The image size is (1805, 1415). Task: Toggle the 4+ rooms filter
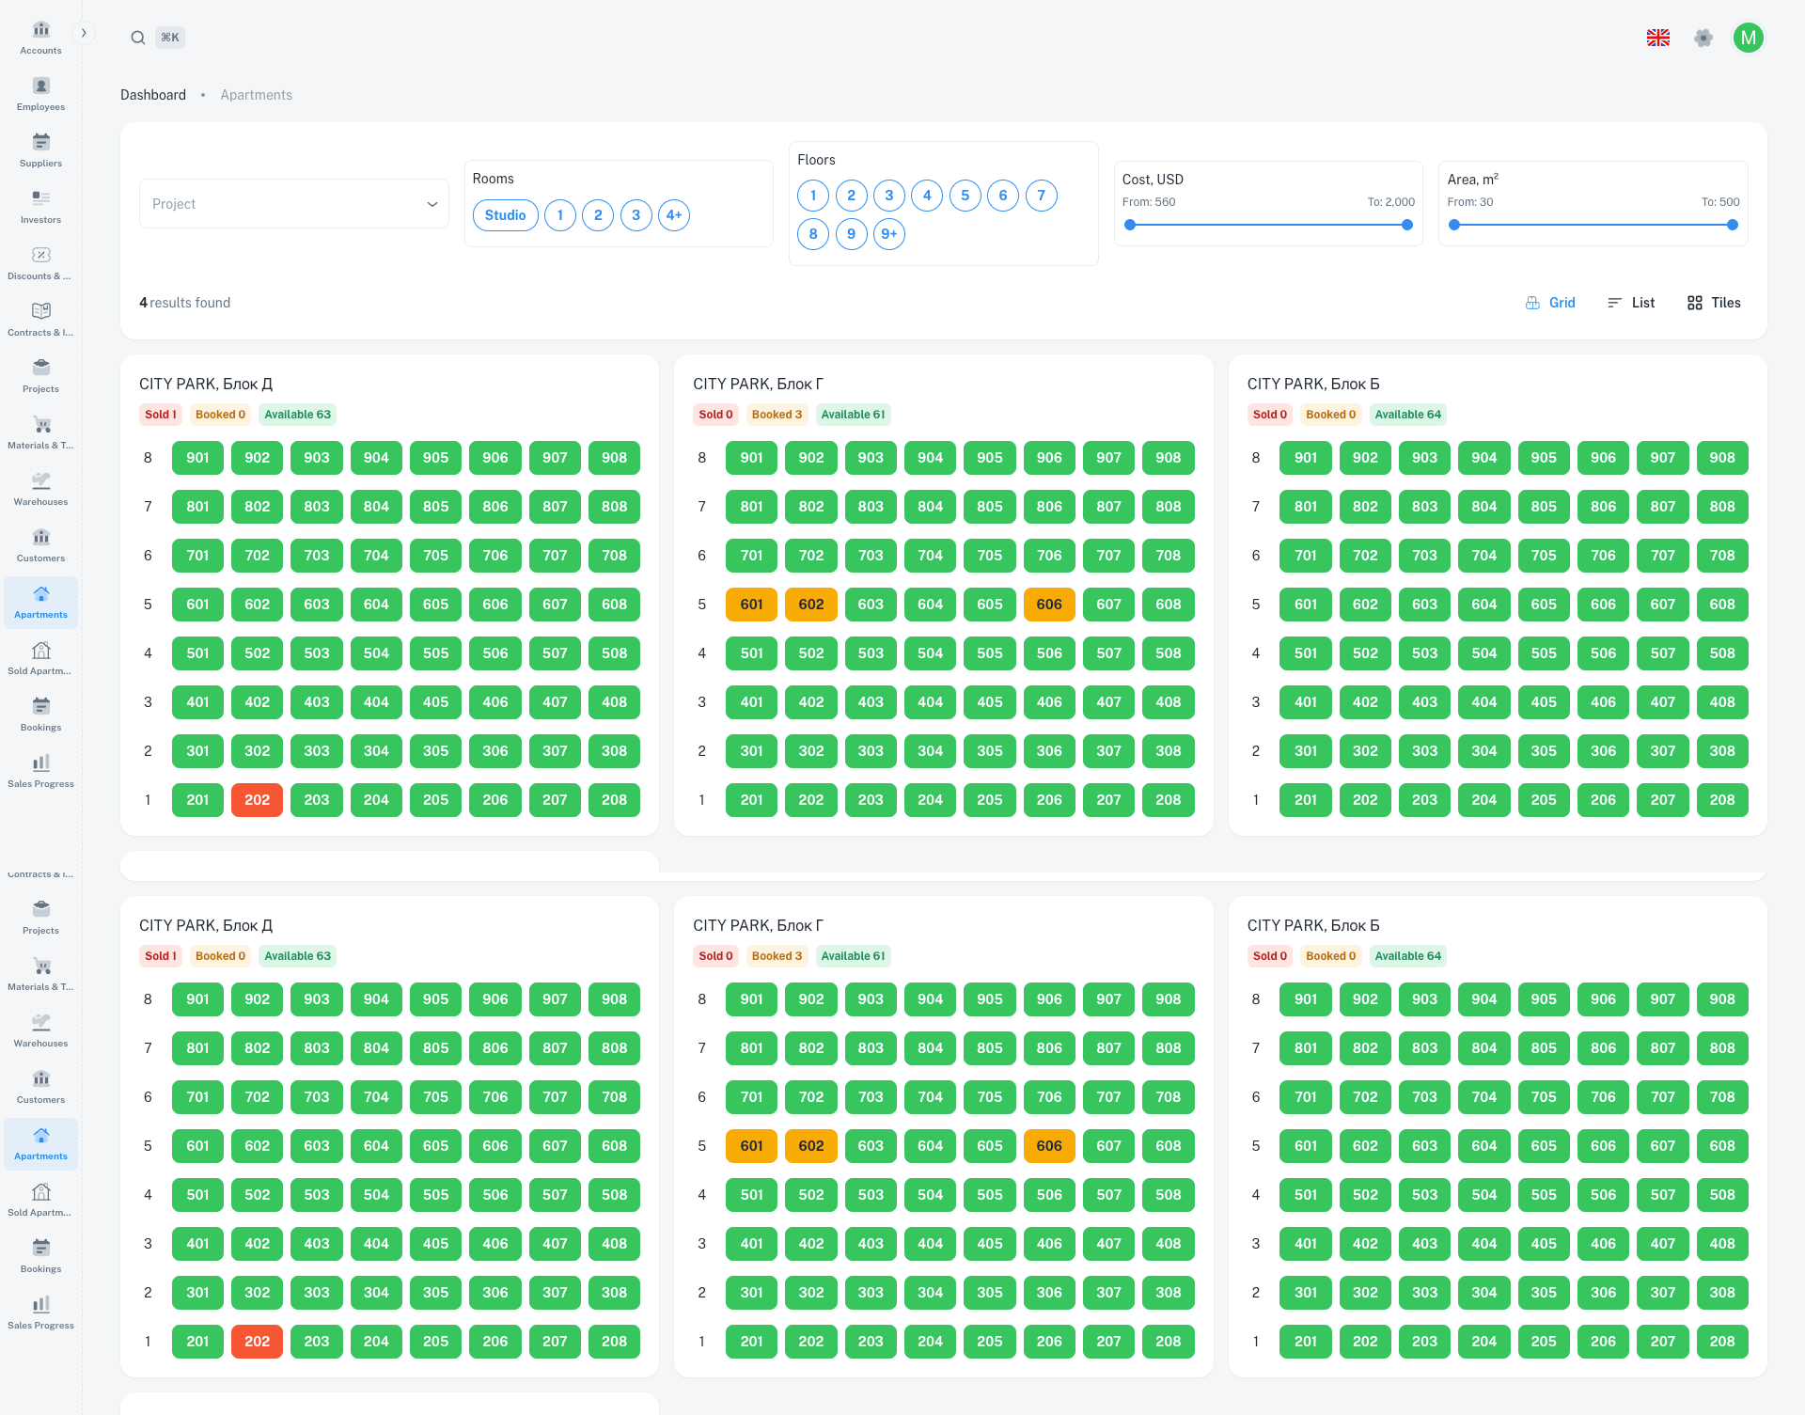(x=673, y=215)
